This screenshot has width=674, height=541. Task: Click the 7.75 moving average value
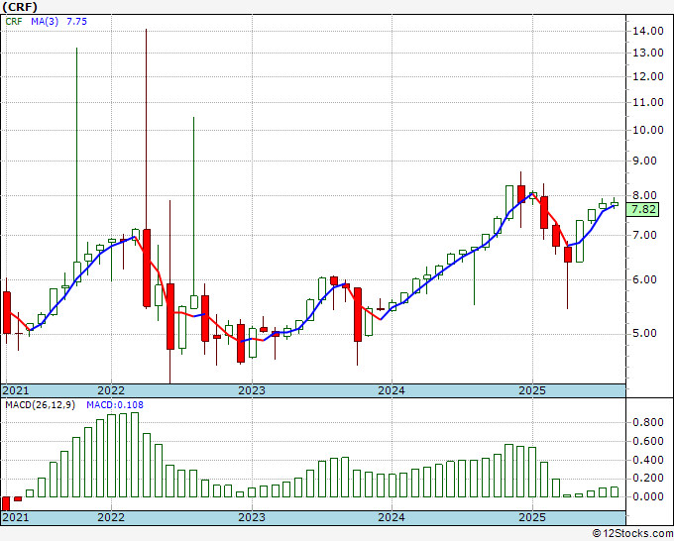[76, 22]
